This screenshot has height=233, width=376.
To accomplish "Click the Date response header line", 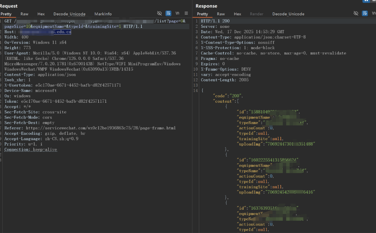I will (242, 32).
